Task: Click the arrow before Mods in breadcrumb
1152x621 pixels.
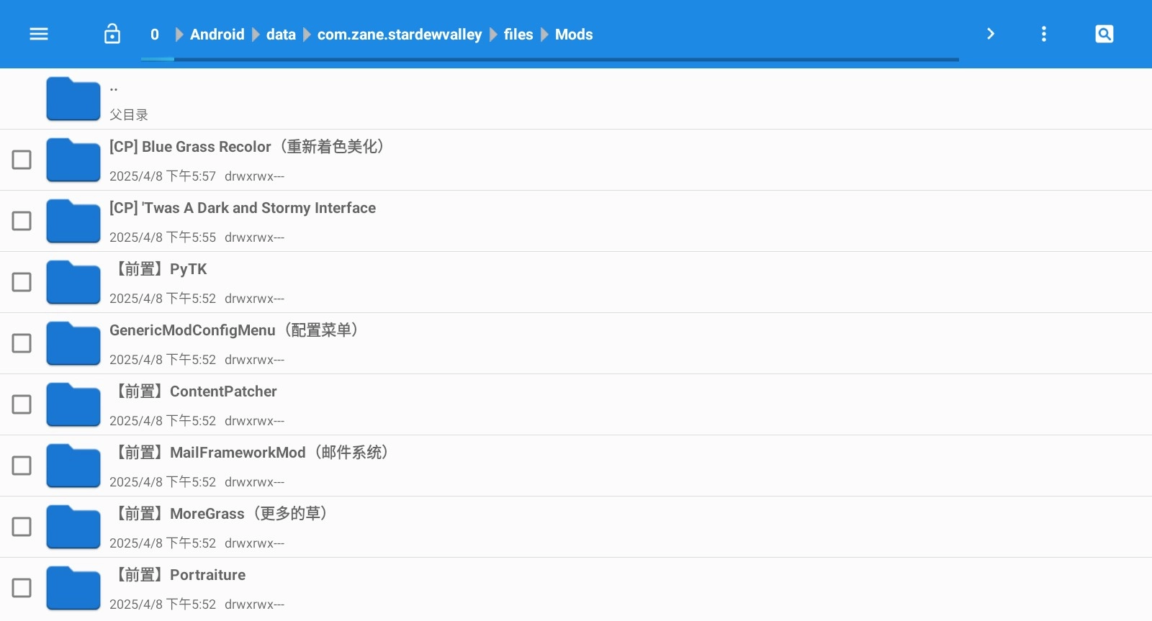Action: click(x=544, y=35)
